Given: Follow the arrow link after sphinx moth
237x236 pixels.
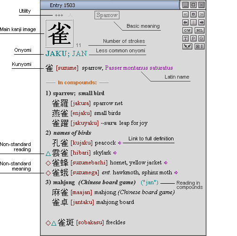Looking at the screenshot, I should [x=176, y=172].
